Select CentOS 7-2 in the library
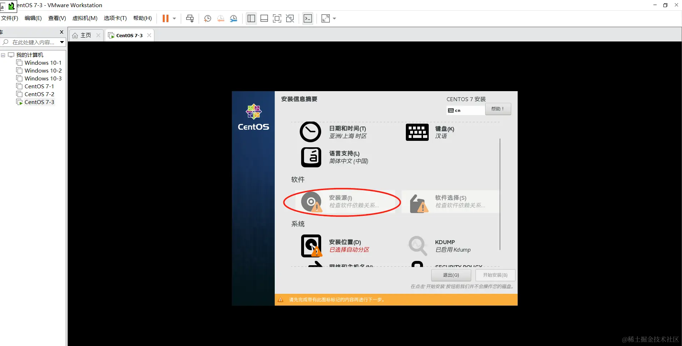 [x=39, y=94]
